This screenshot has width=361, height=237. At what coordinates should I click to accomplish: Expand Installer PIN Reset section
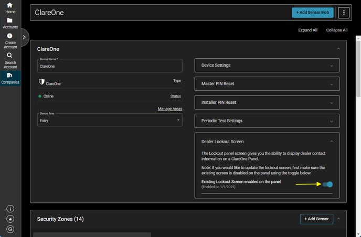pos(267,102)
